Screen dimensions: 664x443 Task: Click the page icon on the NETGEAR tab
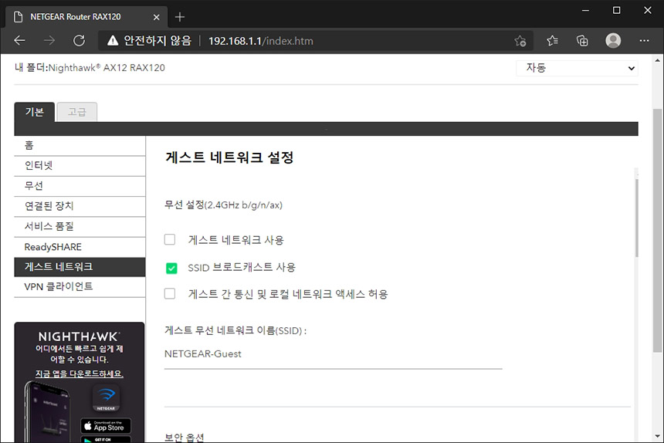click(x=18, y=17)
